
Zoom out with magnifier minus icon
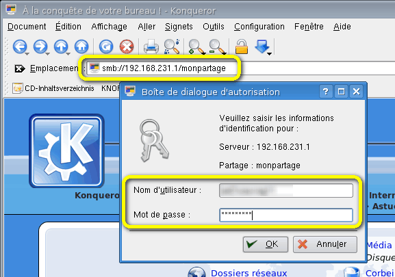[x=217, y=47]
